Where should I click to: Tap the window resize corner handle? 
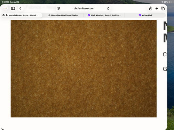(2, 129)
